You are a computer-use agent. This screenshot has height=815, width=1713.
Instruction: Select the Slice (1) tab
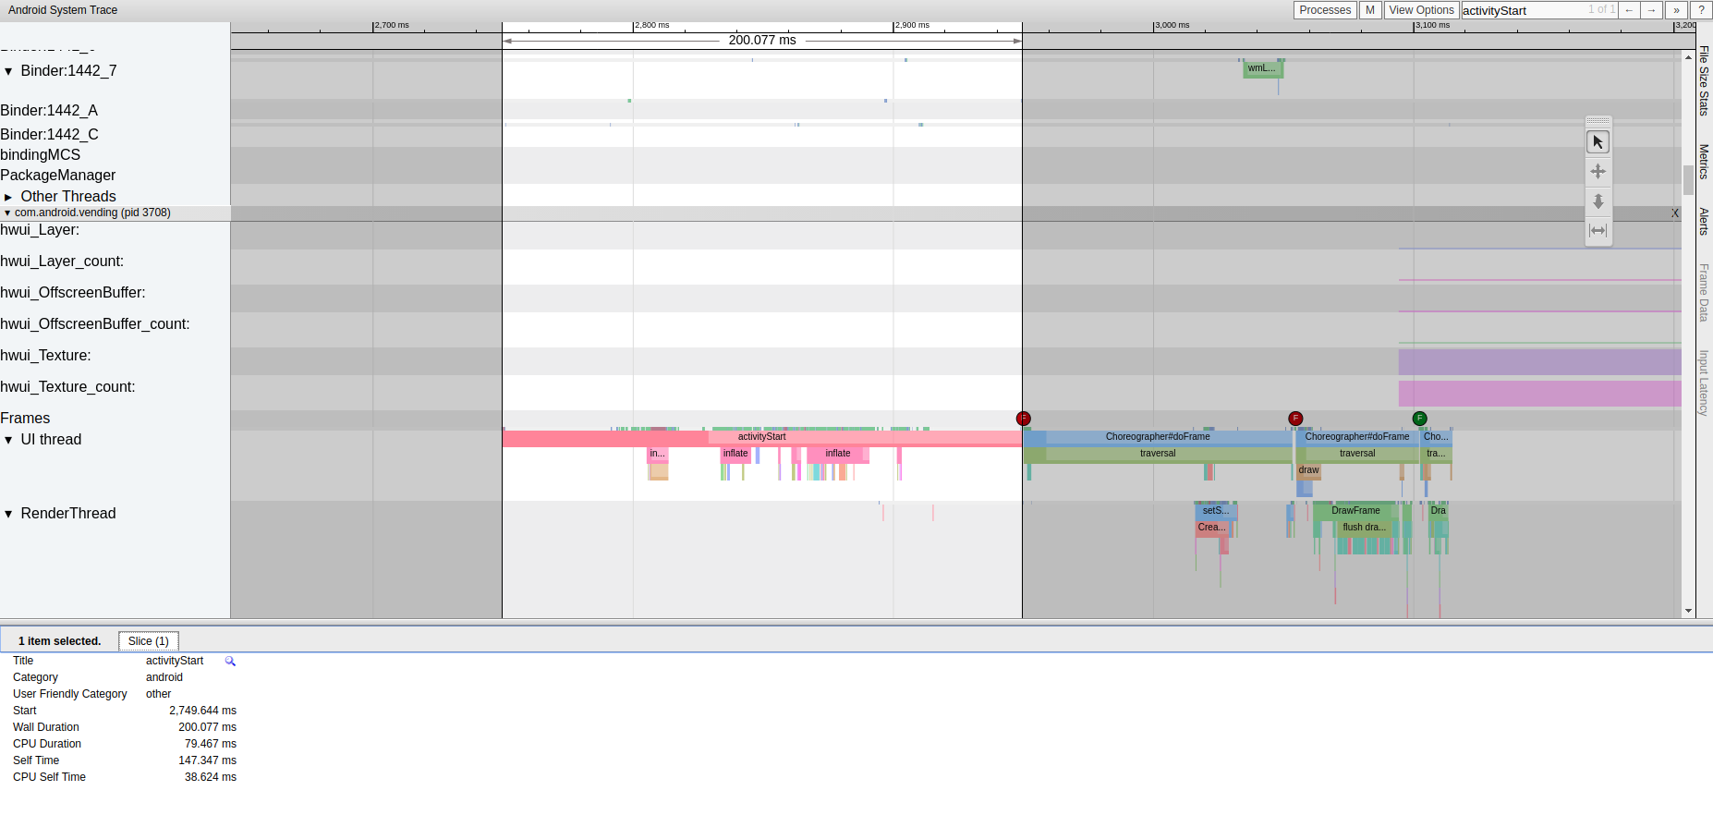[149, 641]
